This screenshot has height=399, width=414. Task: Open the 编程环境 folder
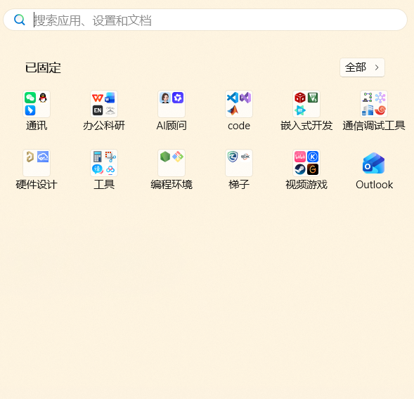[172, 163]
